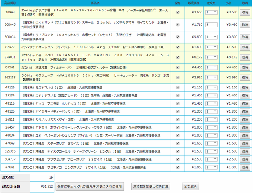Select quantity dropdown for item 162253

(211, 78)
